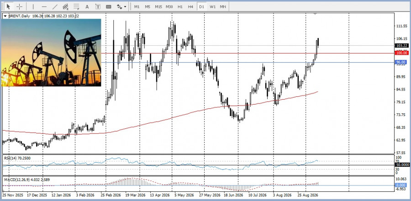The image size is (411, 201).
Task: Select the trendline drawing tool
Action: point(55,6)
